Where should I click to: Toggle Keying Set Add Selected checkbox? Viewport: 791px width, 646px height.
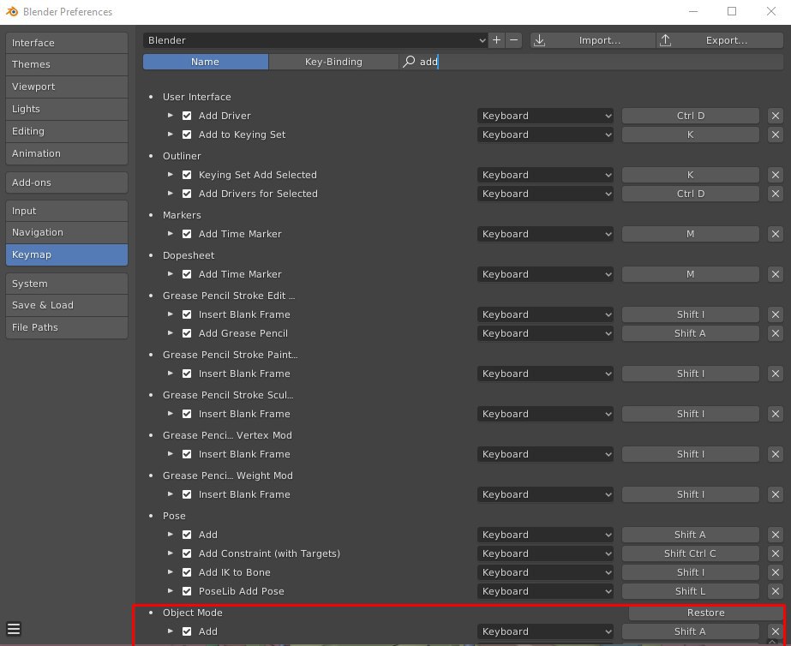[x=187, y=175]
